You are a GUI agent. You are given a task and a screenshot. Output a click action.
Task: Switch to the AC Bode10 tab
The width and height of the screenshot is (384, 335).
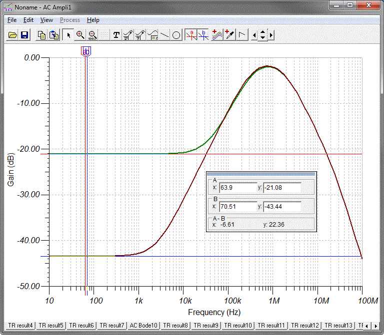143,326
